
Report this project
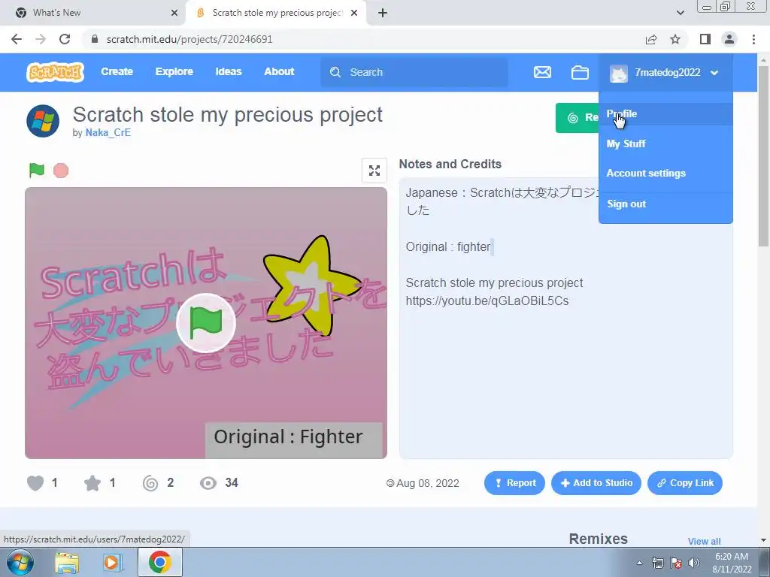tap(514, 483)
